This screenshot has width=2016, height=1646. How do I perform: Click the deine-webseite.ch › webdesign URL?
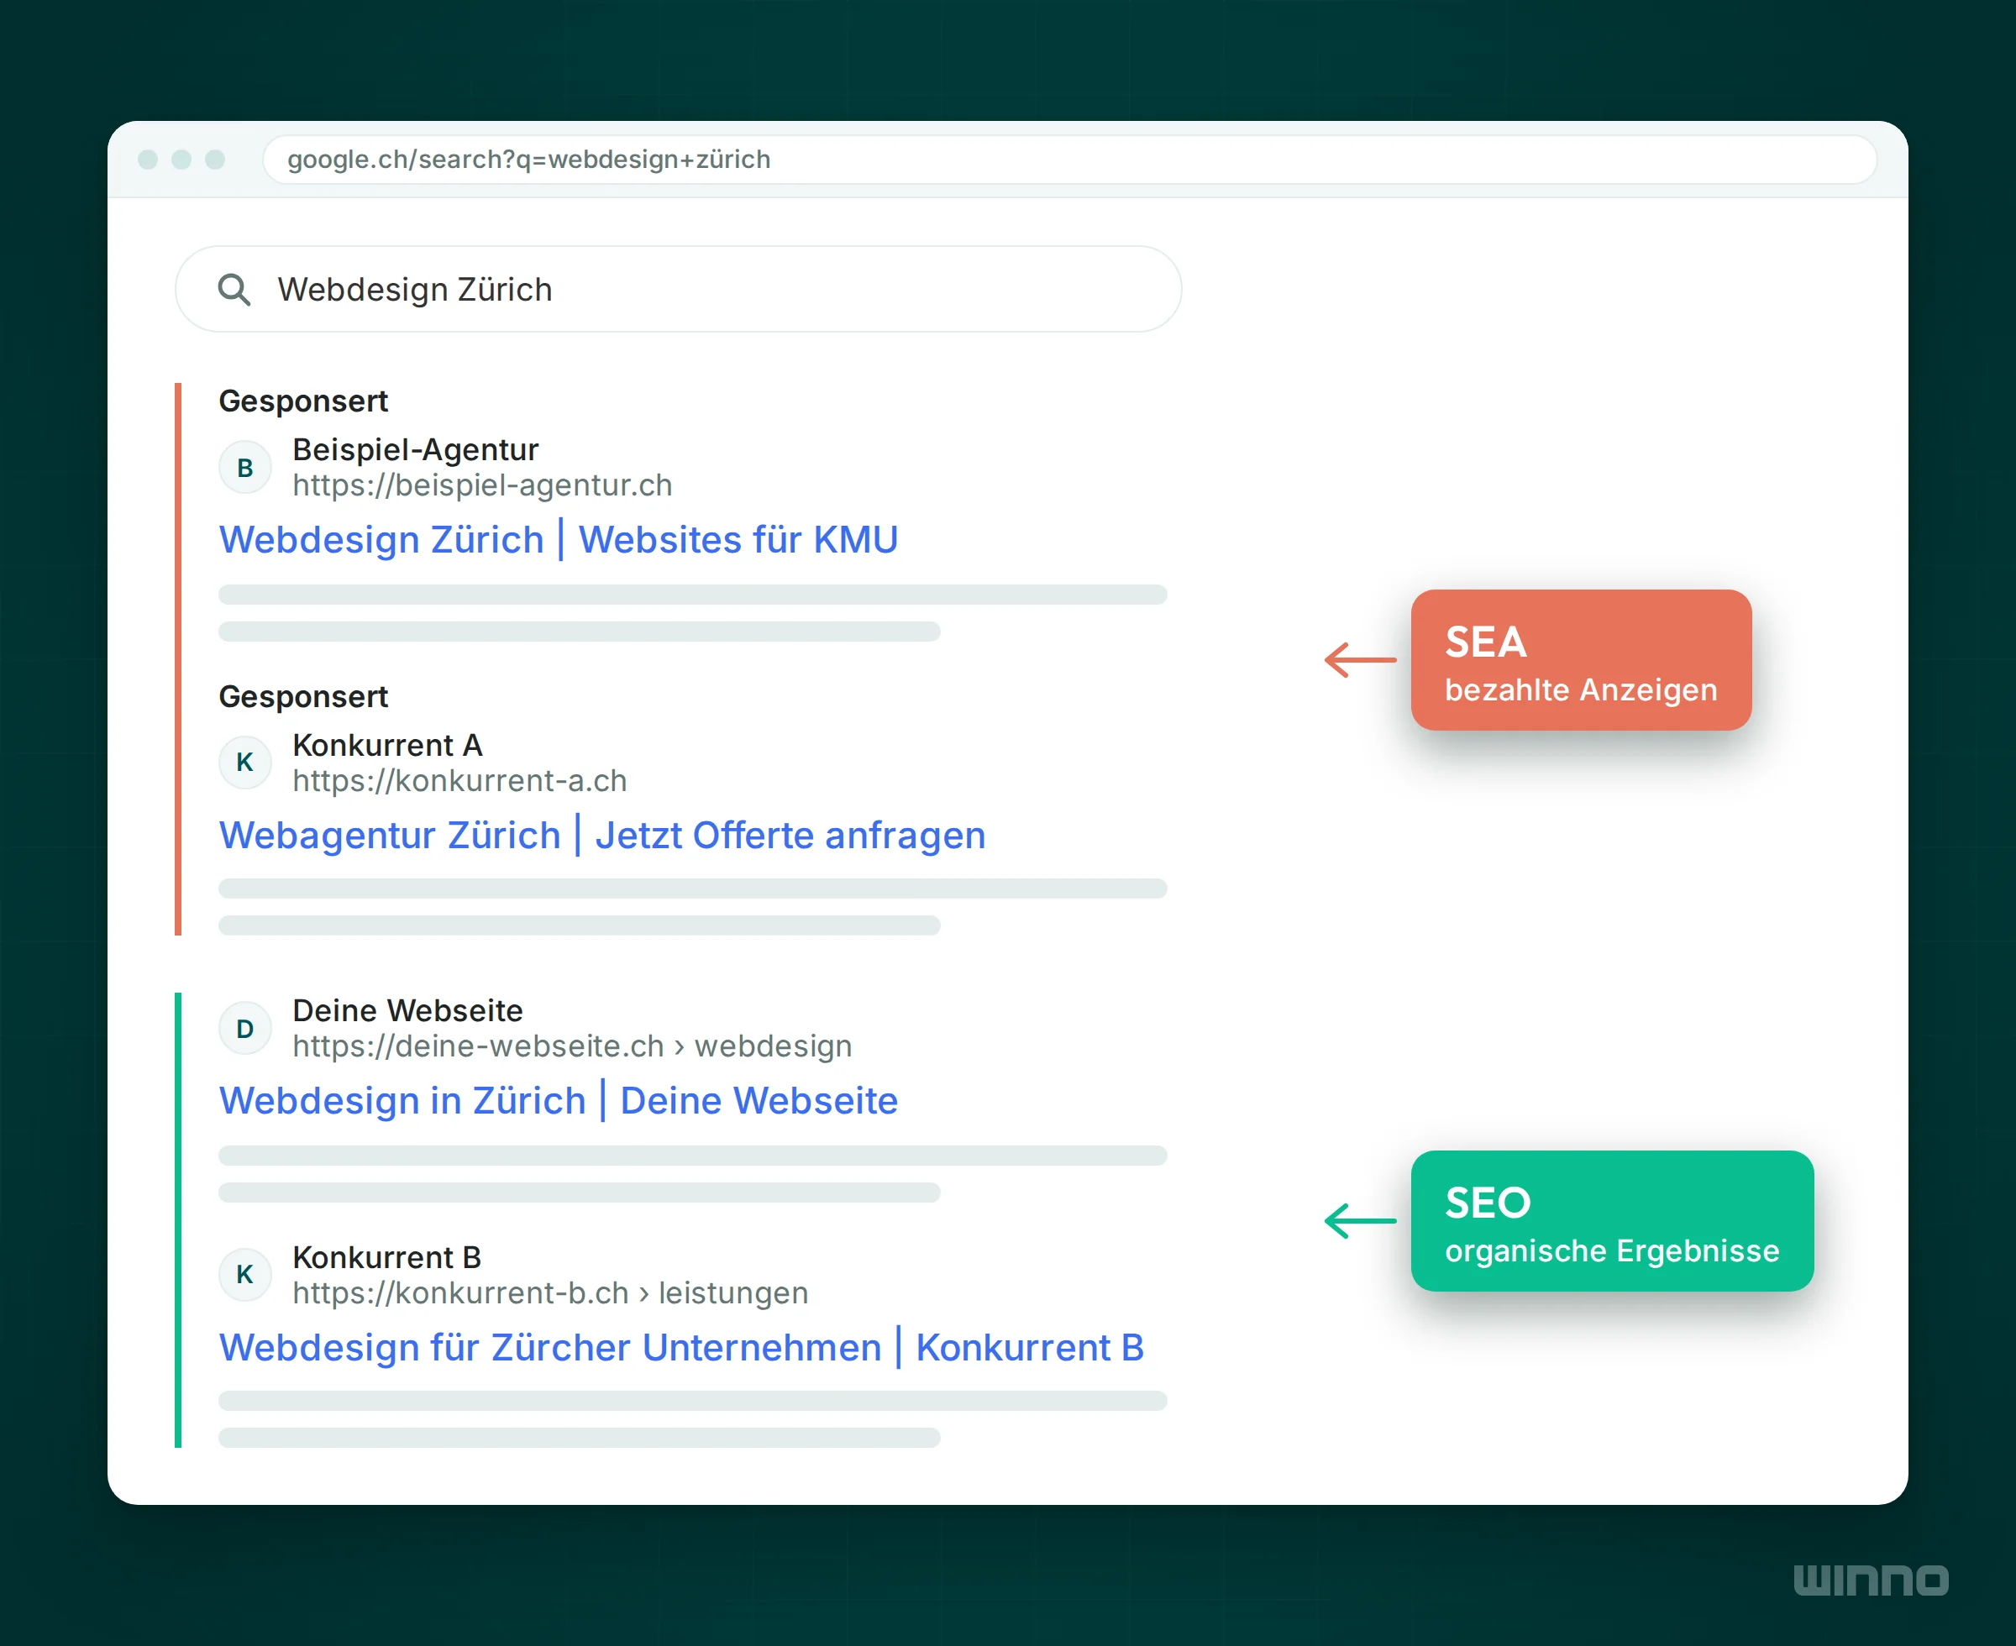tap(573, 1046)
